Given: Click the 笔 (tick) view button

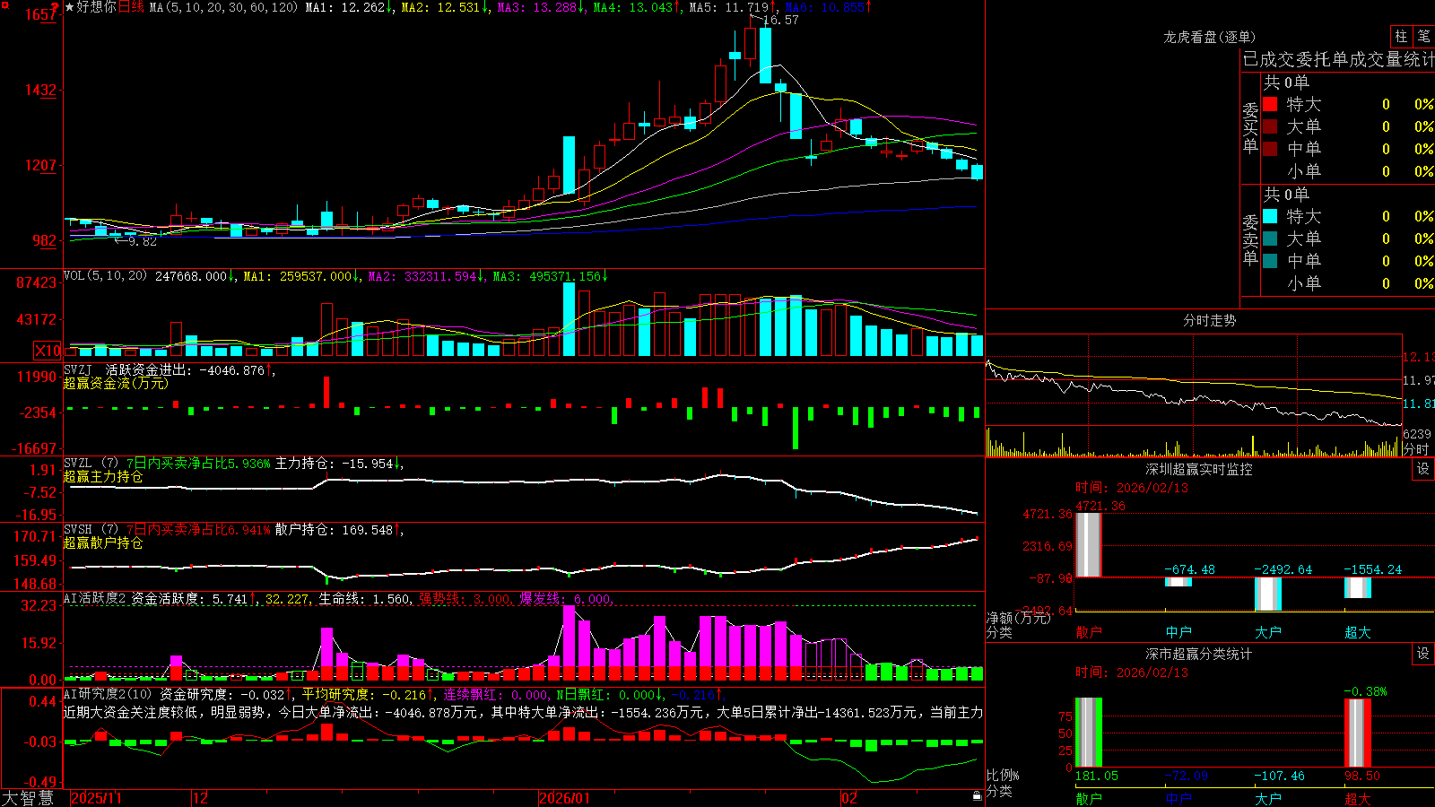Looking at the screenshot, I should point(1423,37).
